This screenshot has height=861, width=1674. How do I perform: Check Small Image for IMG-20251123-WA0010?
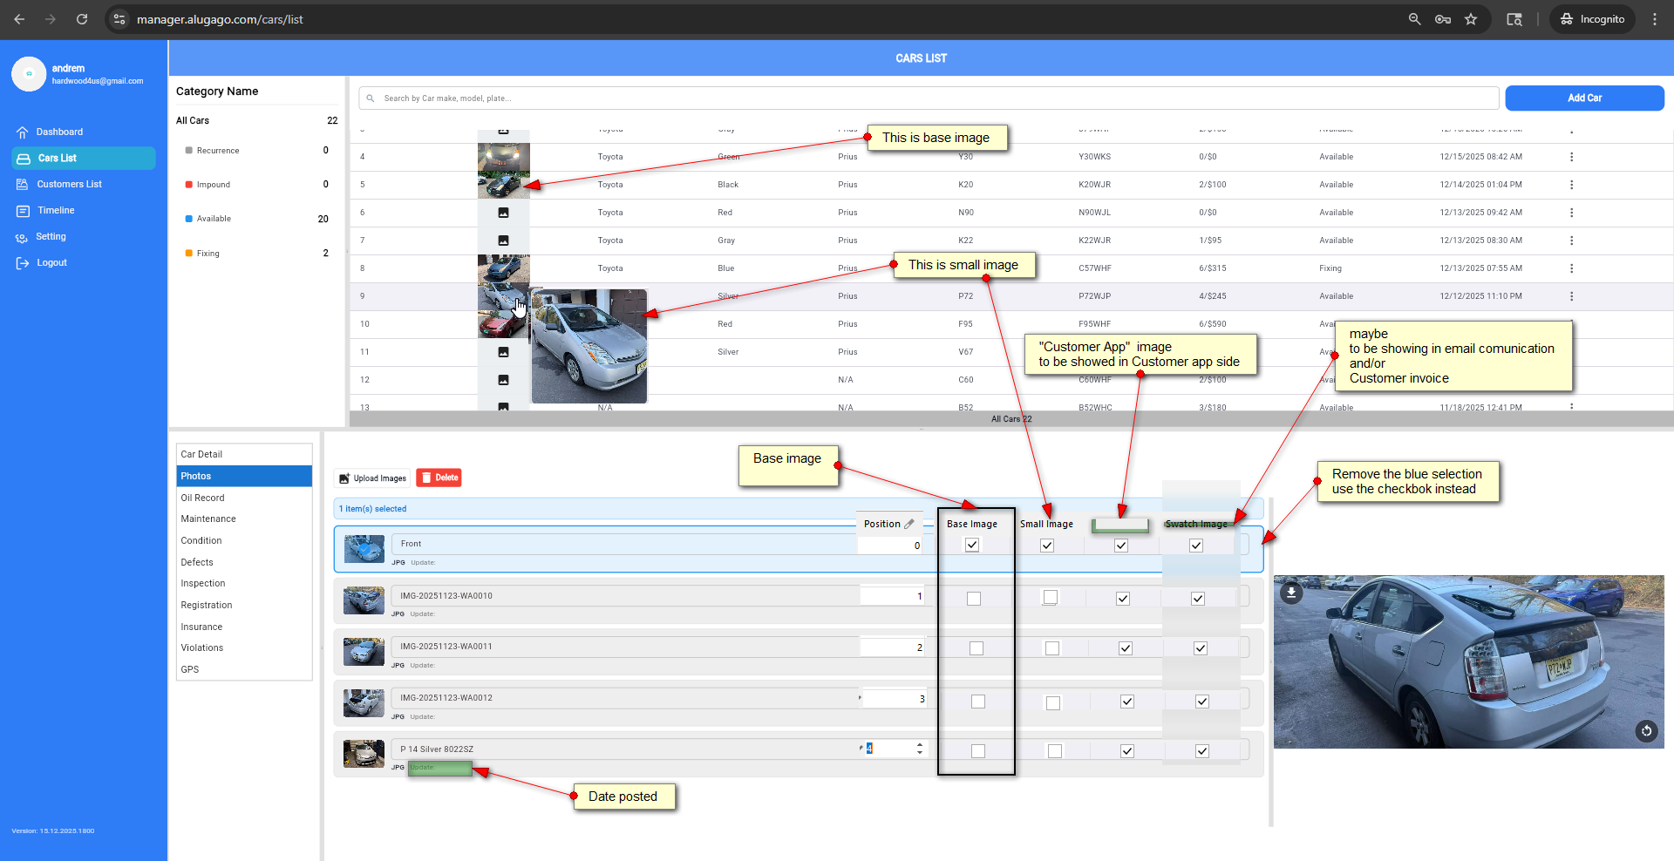[x=1051, y=598]
